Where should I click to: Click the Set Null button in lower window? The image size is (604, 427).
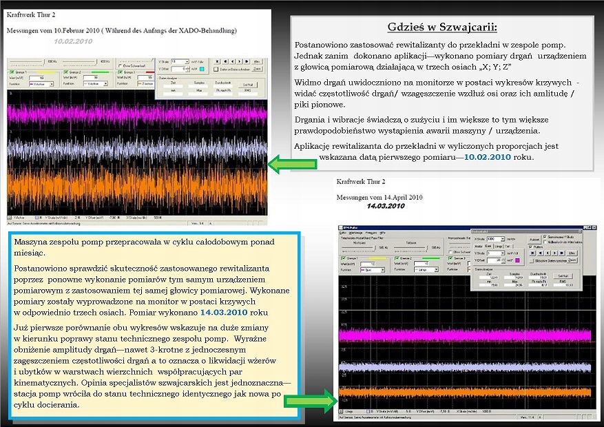pos(561,276)
